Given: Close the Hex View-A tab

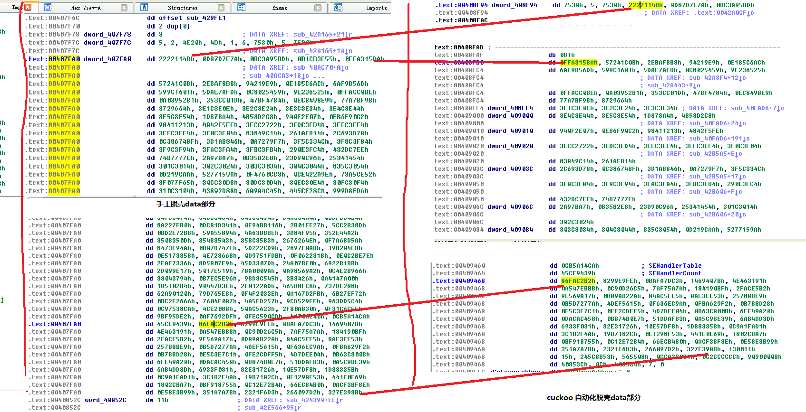Looking at the screenshot, I should point(124,8).
